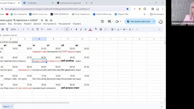Open the fill color picker

point(96,29)
